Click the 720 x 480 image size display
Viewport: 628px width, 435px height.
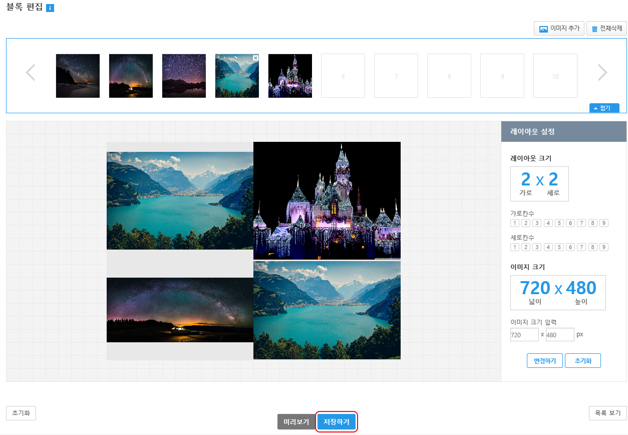558,293
